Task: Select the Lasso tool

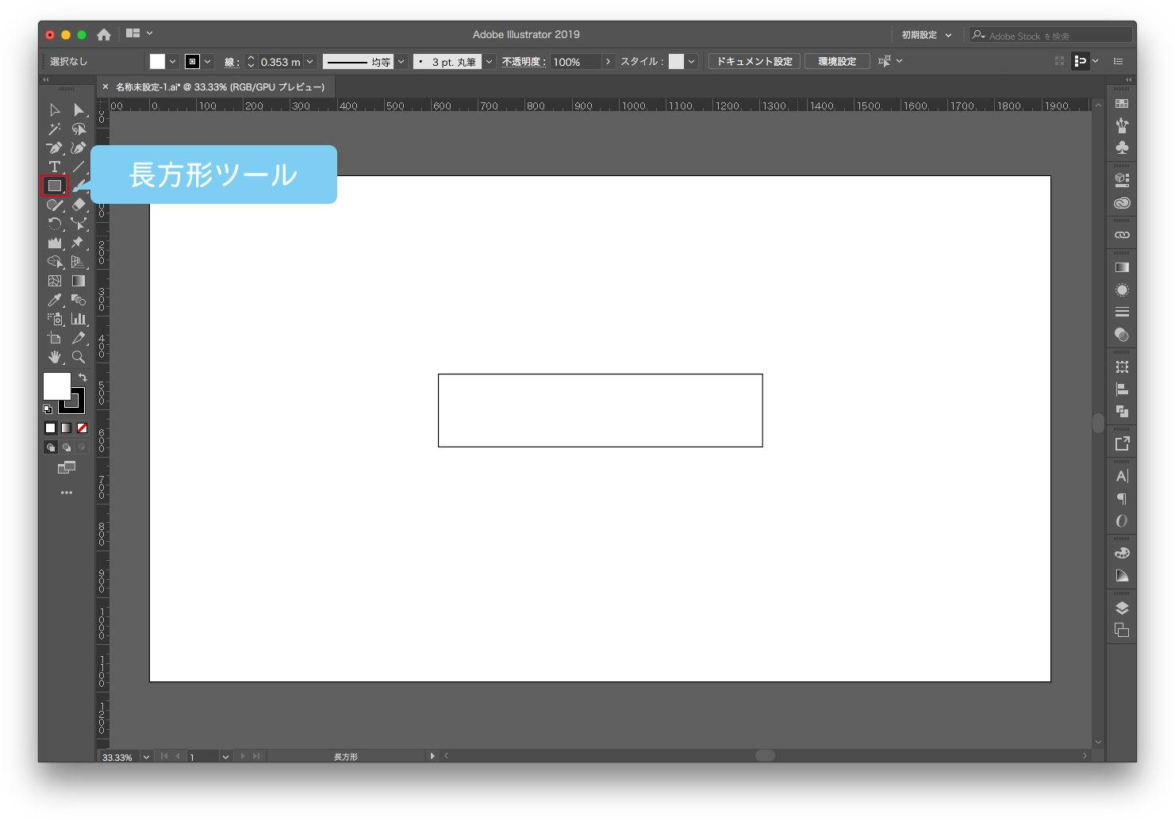Action: point(79,129)
